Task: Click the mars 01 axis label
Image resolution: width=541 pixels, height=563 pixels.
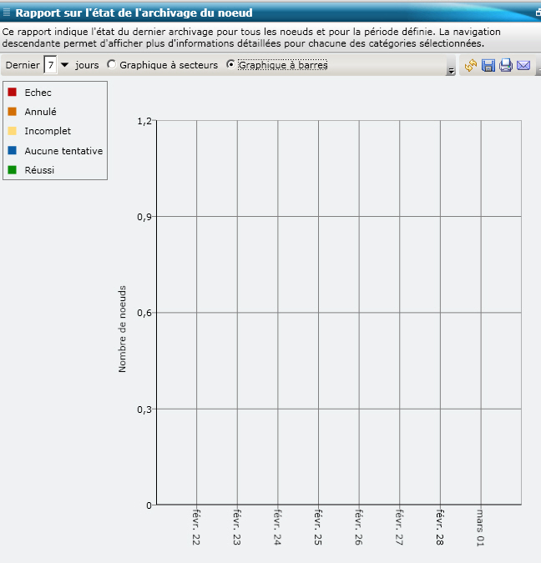Action: click(481, 528)
